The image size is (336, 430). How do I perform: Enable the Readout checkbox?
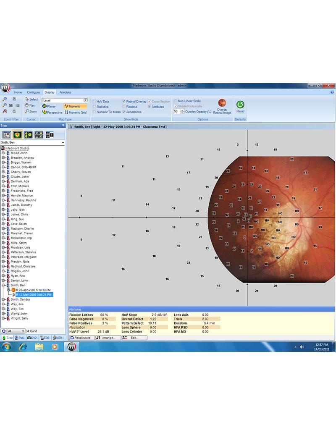tap(124, 107)
